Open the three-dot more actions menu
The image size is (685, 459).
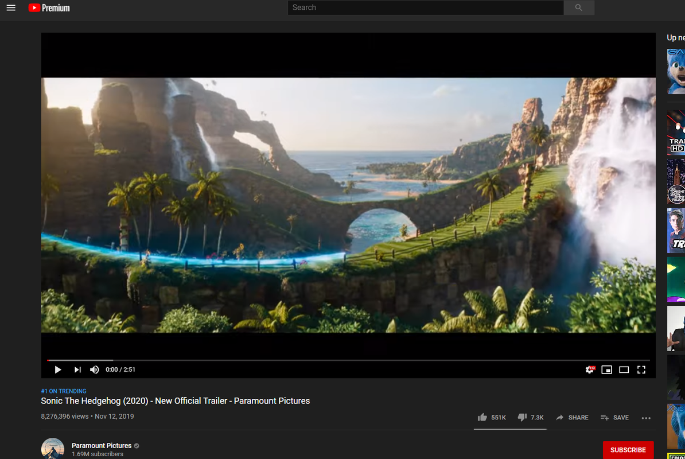(x=646, y=418)
